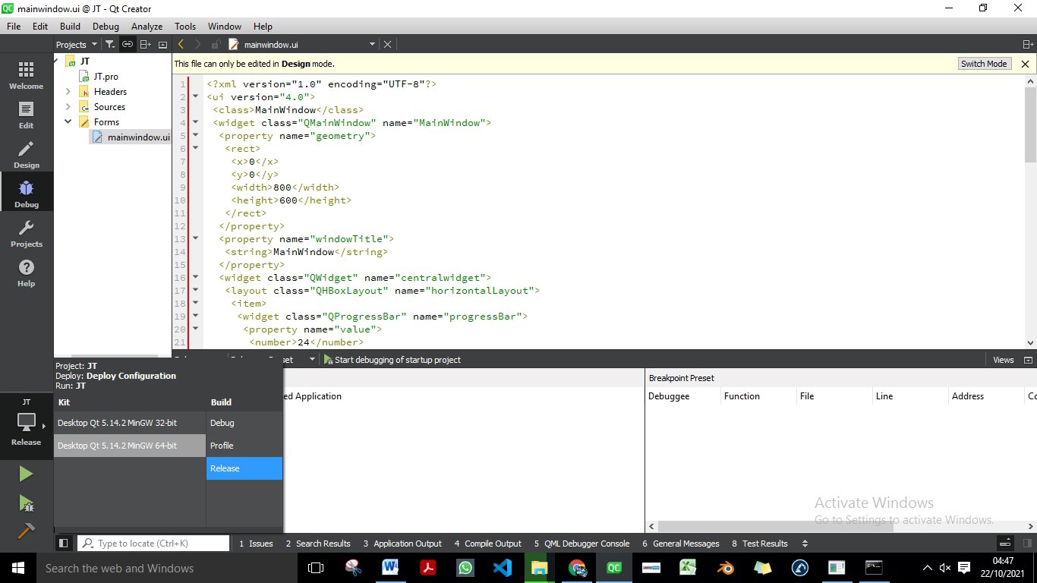Collapse the Forms folder
The width and height of the screenshot is (1037, 583).
(x=68, y=122)
